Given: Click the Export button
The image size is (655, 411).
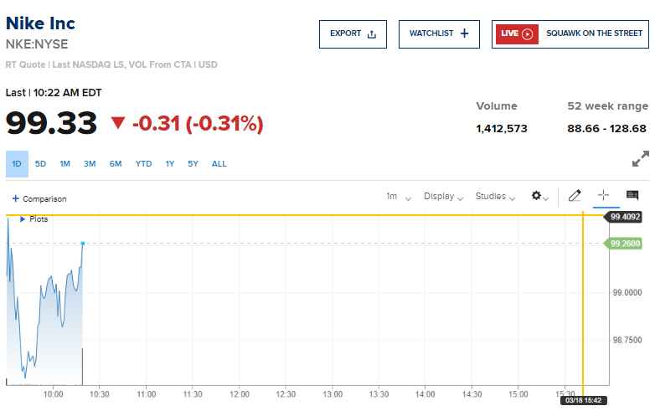Looking at the screenshot, I should [x=353, y=33].
